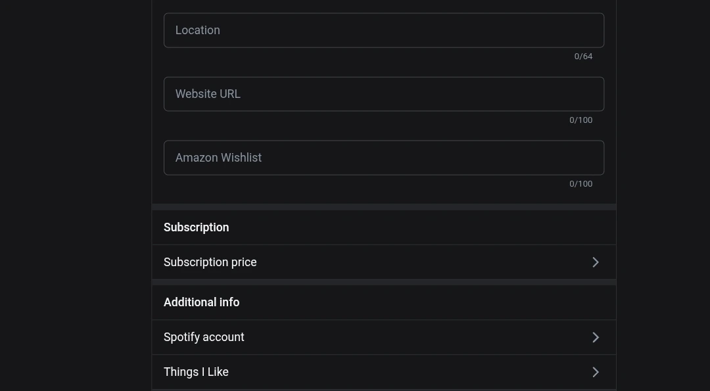Click the 'Location' placeholder text

click(198, 30)
